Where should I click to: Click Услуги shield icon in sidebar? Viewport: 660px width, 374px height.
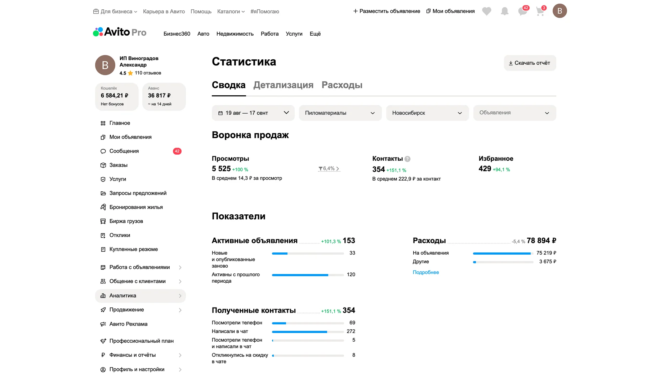click(103, 179)
